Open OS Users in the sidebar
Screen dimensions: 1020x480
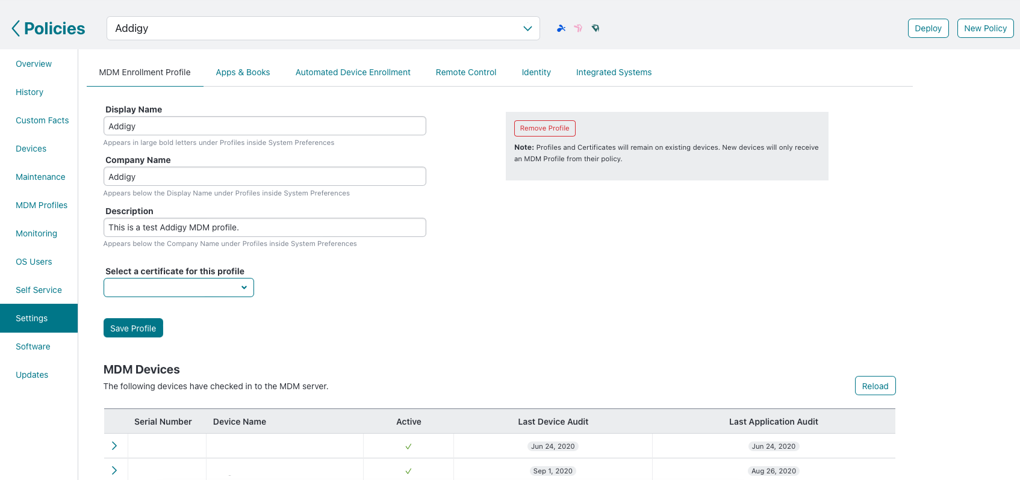(34, 262)
